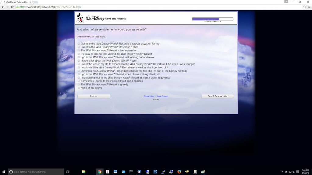The image size is (312, 175).
Task: Open the Windows Start menu
Action: click(4, 172)
